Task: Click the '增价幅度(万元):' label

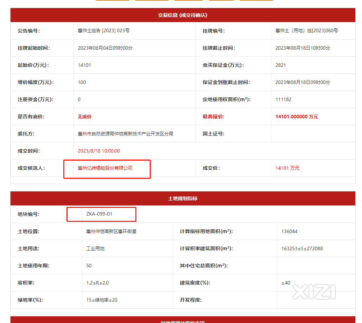Action: click(36, 82)
